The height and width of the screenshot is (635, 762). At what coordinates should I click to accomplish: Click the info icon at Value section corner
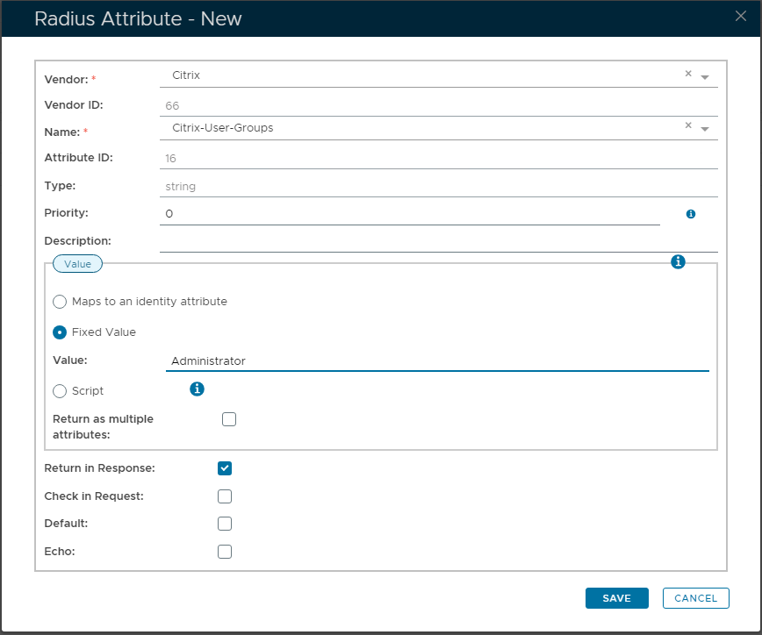coord(678,262)
